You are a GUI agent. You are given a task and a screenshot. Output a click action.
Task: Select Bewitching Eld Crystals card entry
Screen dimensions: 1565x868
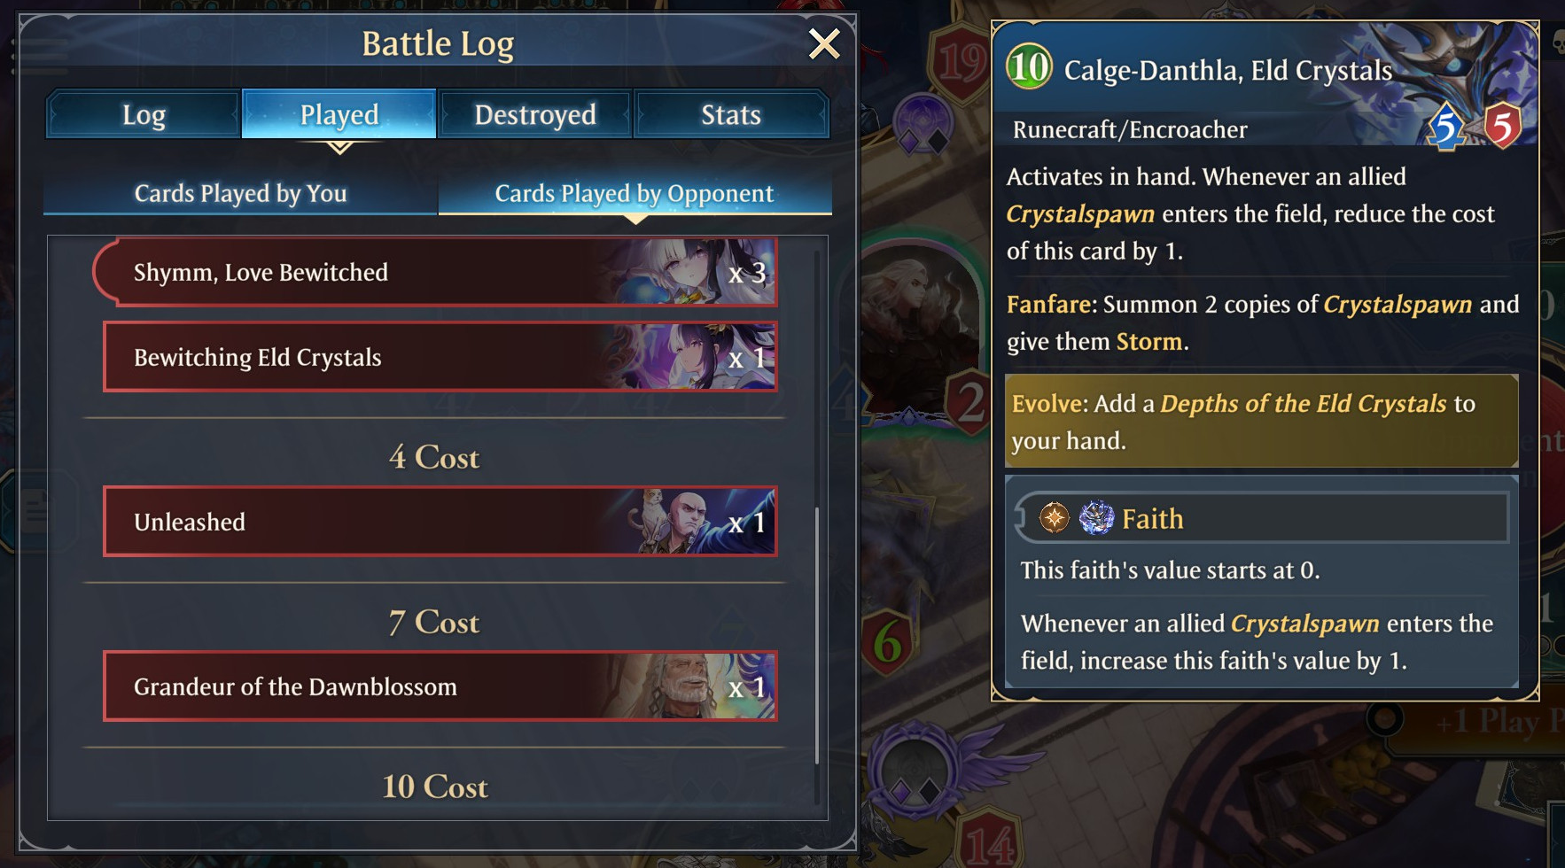click(x=440, y=357)
